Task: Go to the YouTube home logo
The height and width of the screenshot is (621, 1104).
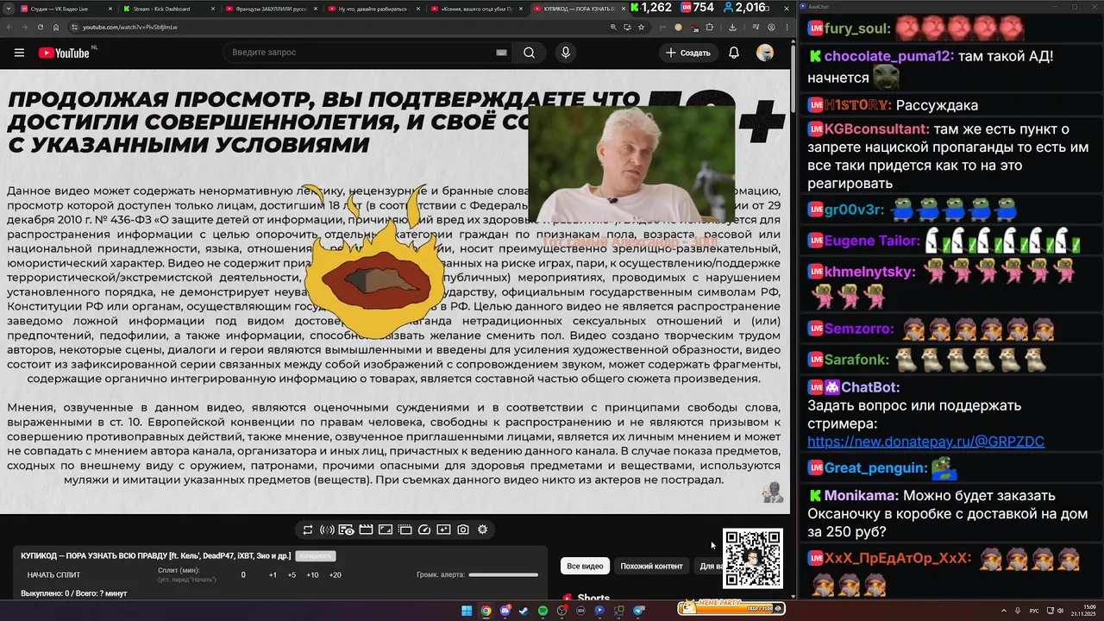Action: [64, 53]
